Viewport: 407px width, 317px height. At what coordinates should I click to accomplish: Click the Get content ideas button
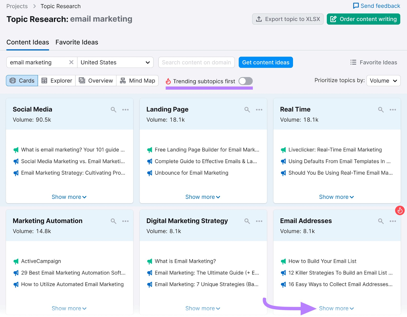[265, 62]
